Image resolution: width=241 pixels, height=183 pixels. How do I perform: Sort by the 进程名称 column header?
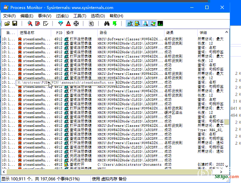coord(34,32)
